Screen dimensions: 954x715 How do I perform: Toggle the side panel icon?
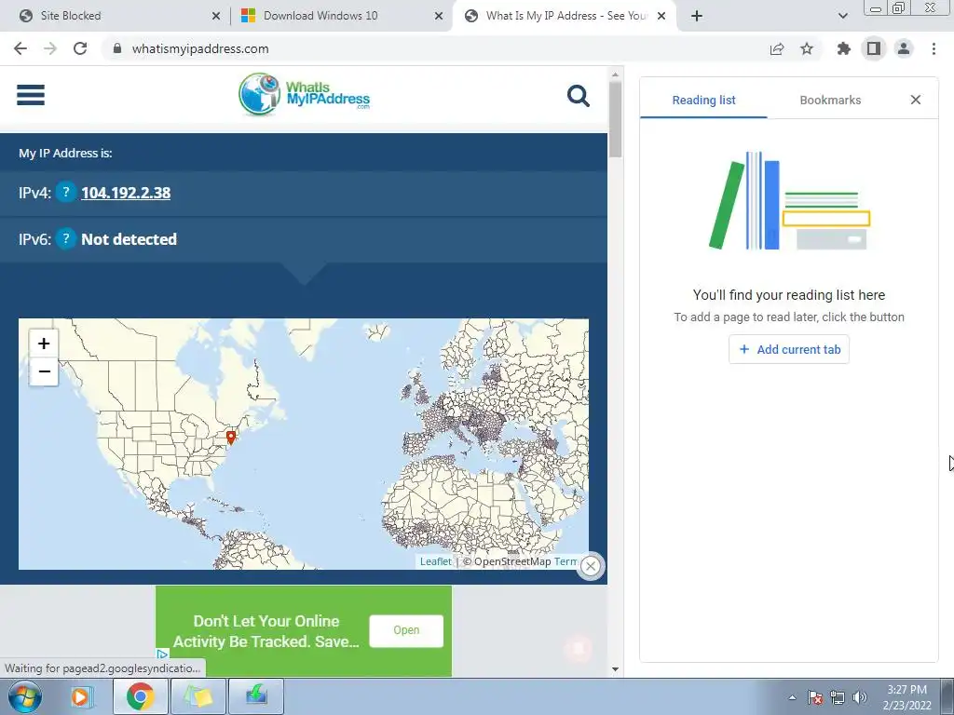click(x=874, y=48)
